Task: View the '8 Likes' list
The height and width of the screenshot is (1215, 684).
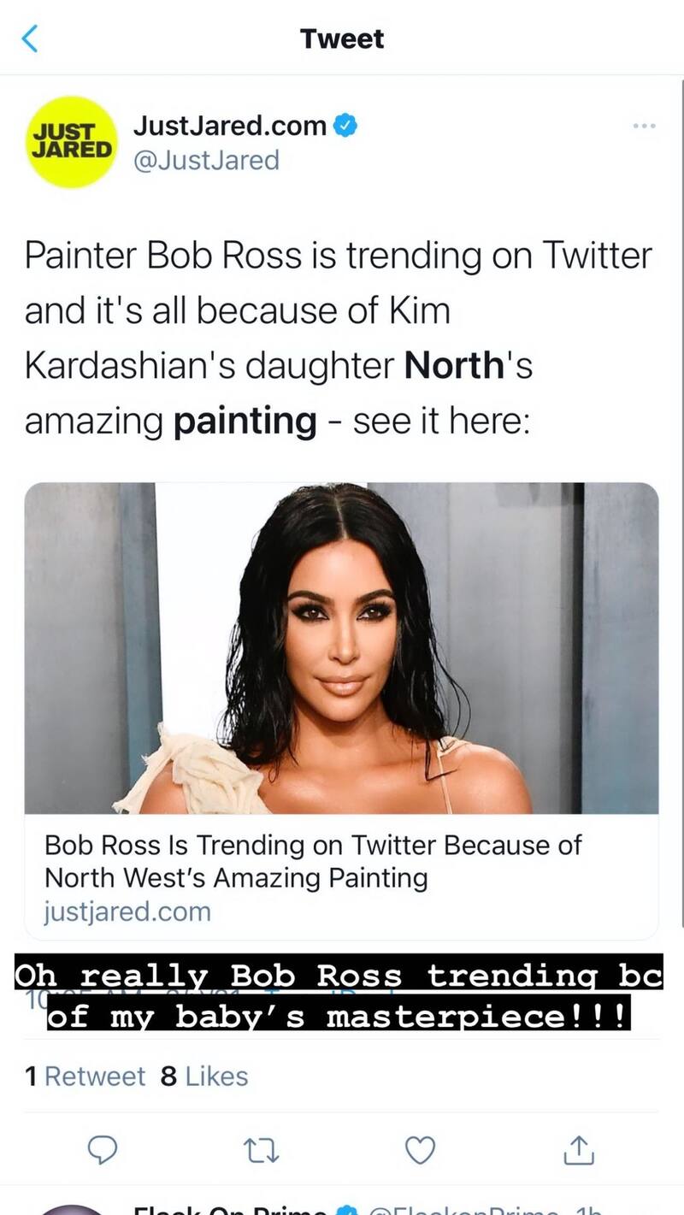Action: tap(204, 1076)
